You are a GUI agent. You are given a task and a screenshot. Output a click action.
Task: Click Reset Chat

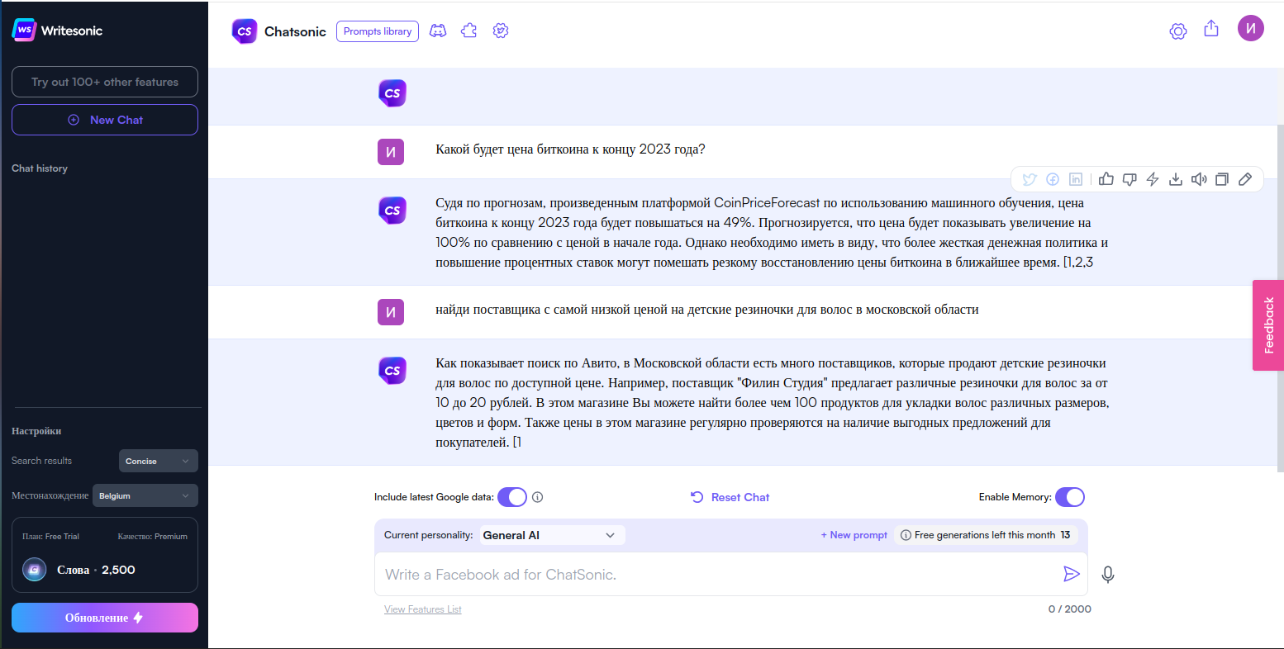pos(730,497)
